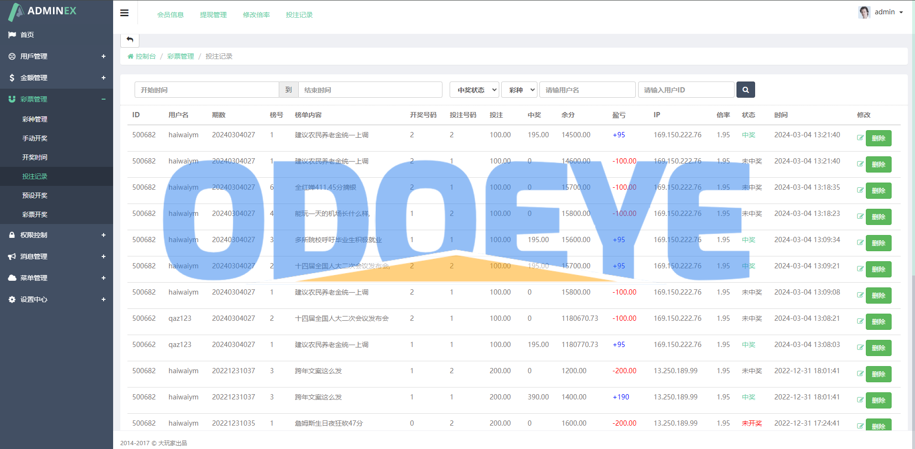Image resolution: width=915 pixels, height=449 pixels.
Task: Edit the bet row timed 13:09:08
Action: coord(860,295)
